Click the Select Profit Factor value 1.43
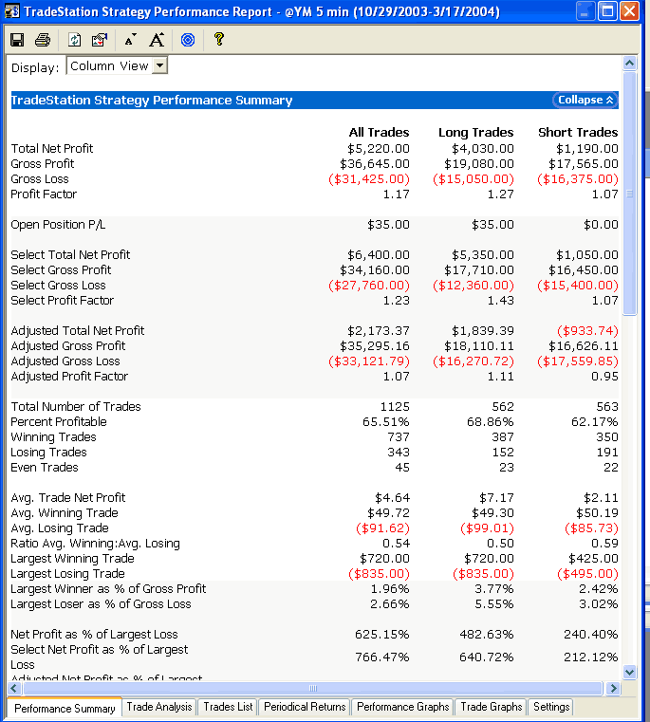The width and height of the screenshot is (650, 722). (x=500, y=300)
